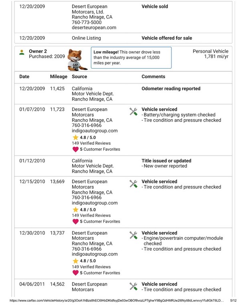Click the Desert European Motorcars, Ltd. dealer name
The height and width of the screenshot is (308, 246).
[89, 9]
